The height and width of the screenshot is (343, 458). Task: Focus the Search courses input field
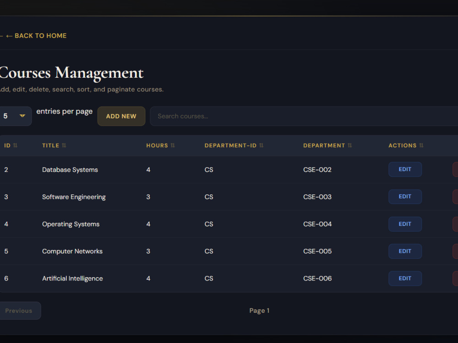304,116
